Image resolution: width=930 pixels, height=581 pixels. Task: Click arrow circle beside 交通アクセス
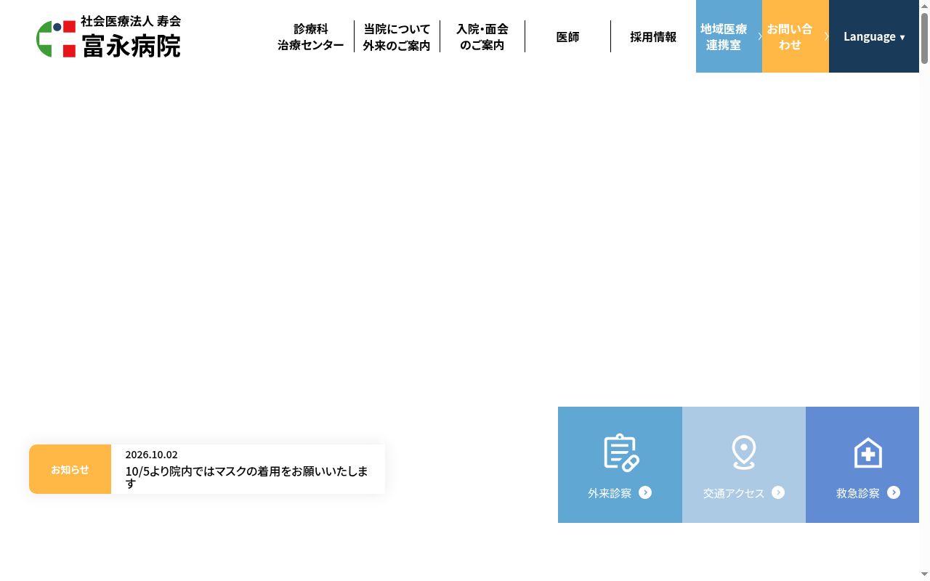[778, 492]
